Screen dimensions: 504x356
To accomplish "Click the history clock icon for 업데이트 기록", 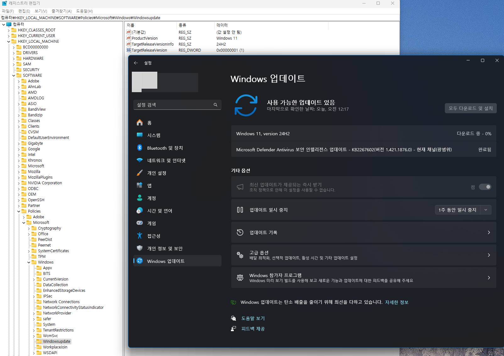I will (240, 232).
